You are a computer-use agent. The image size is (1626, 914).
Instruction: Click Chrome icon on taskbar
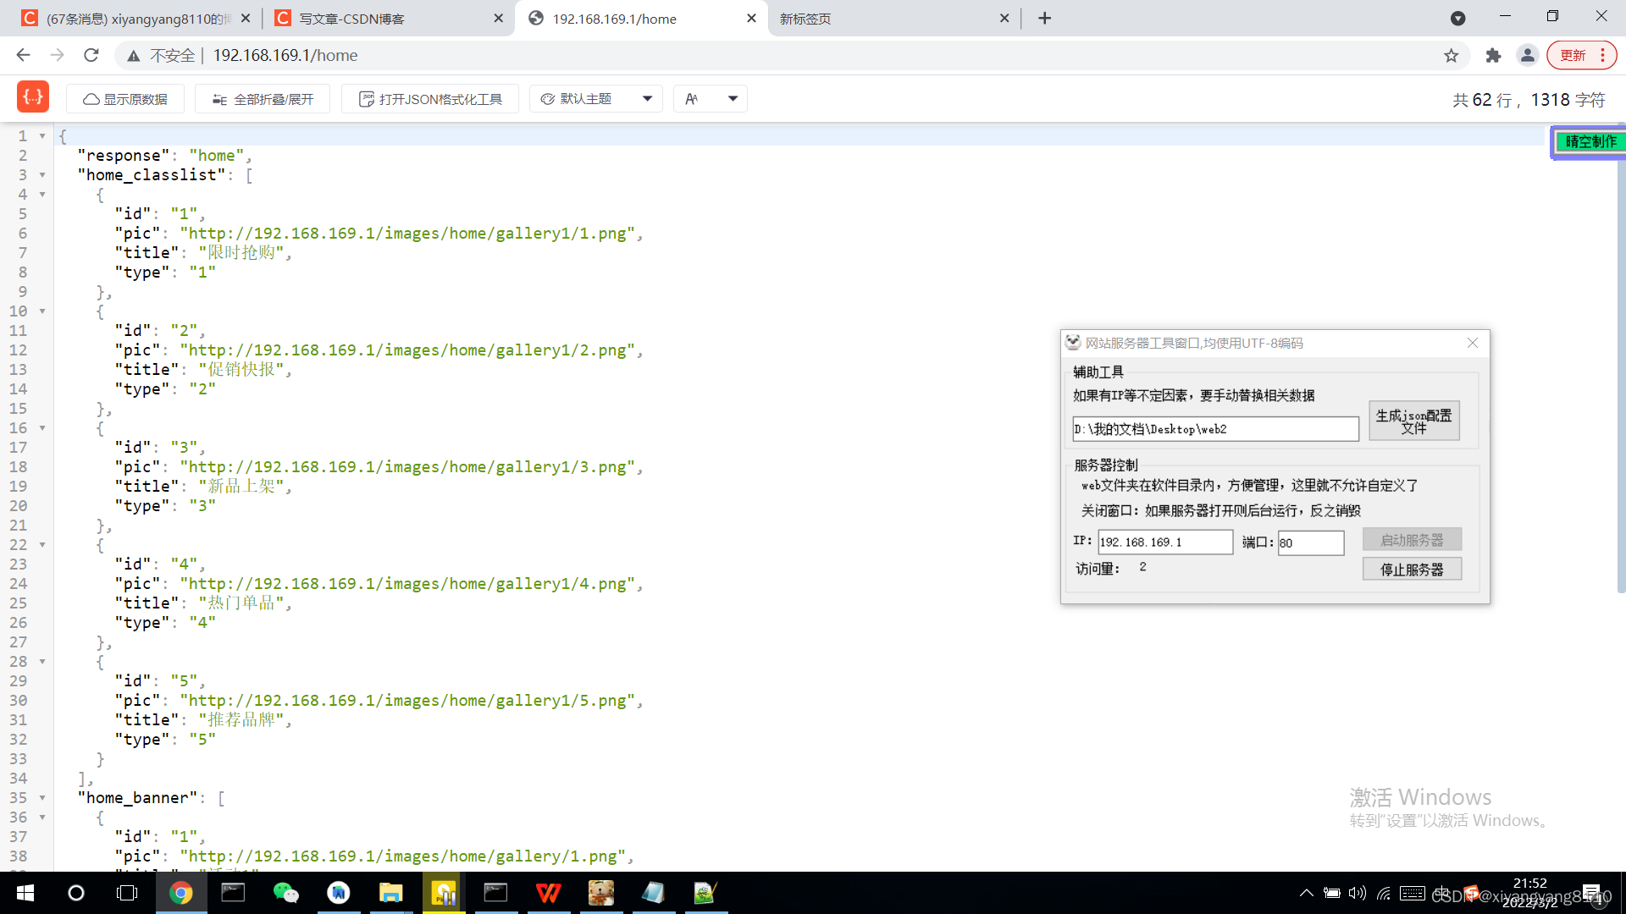(x=180, y=893)
